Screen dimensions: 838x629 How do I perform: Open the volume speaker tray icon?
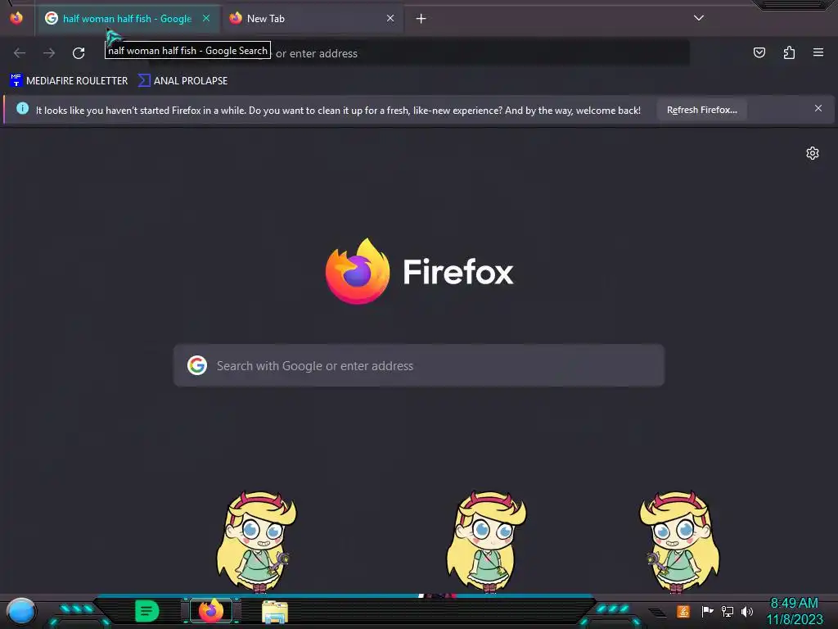pos(747,611)
